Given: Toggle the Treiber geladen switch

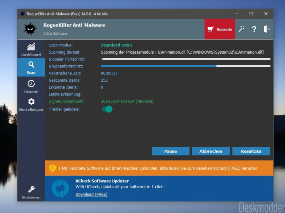Looking at the screenshot, I should click(107, 109).
